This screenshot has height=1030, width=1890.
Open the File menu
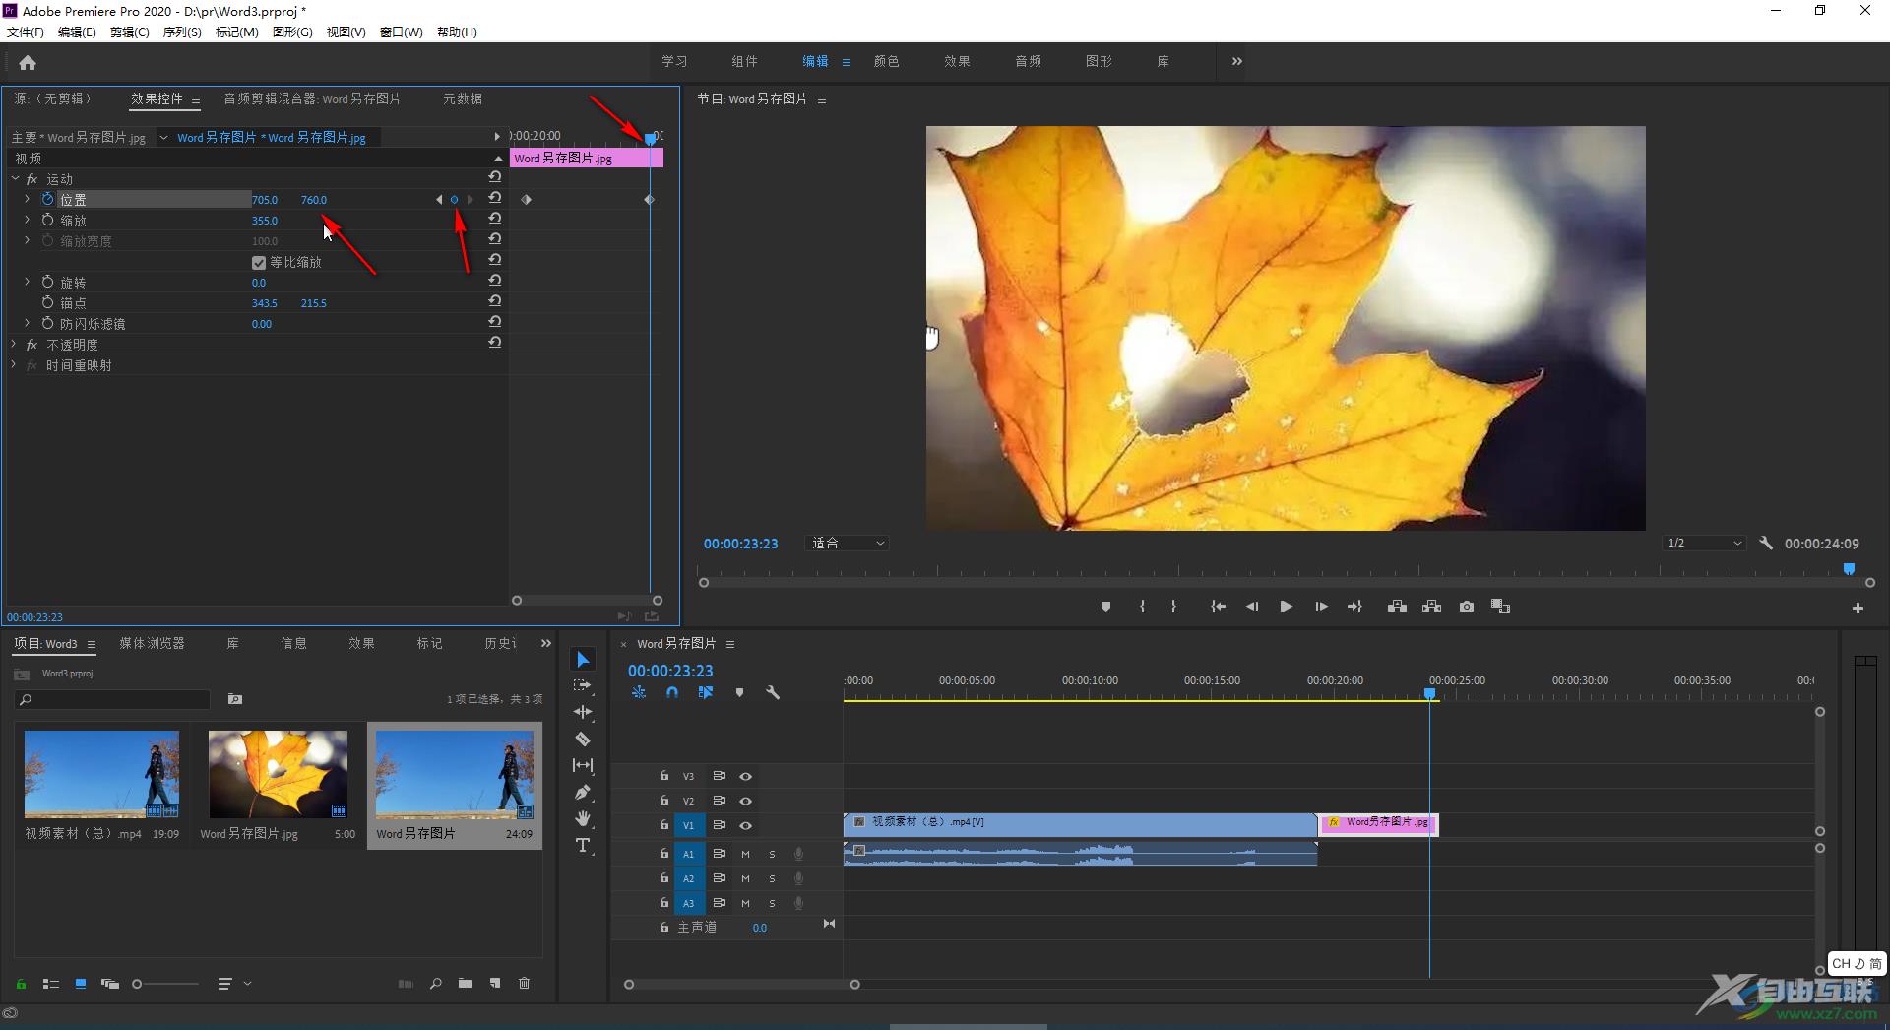click(26, 32)
